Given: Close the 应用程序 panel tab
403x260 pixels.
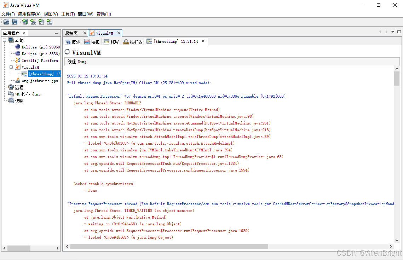Looking at the screenshot, I should pyautogui.click(x=24, y=33).
